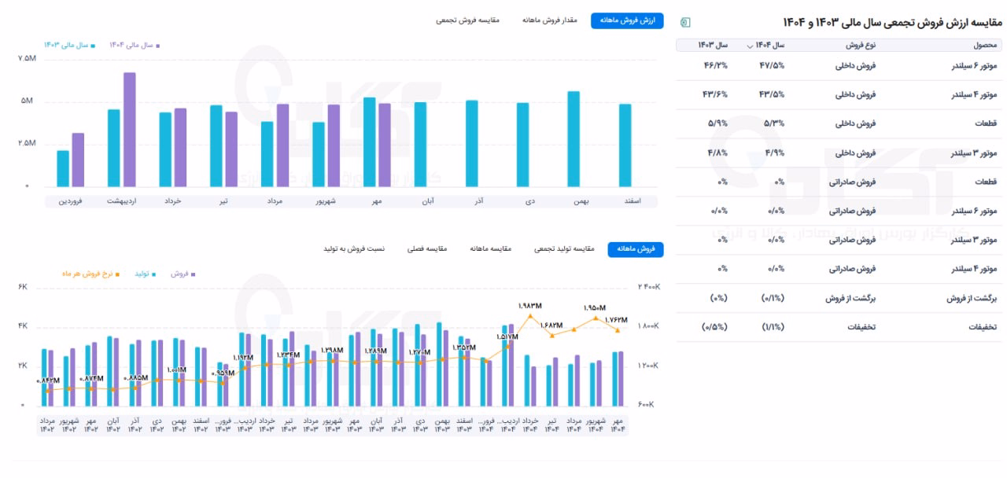Image resolution: width=1007 pixels, height=478 pixels.
Task: Click the ۵/۳% value cell
Action: coord(774,123)
